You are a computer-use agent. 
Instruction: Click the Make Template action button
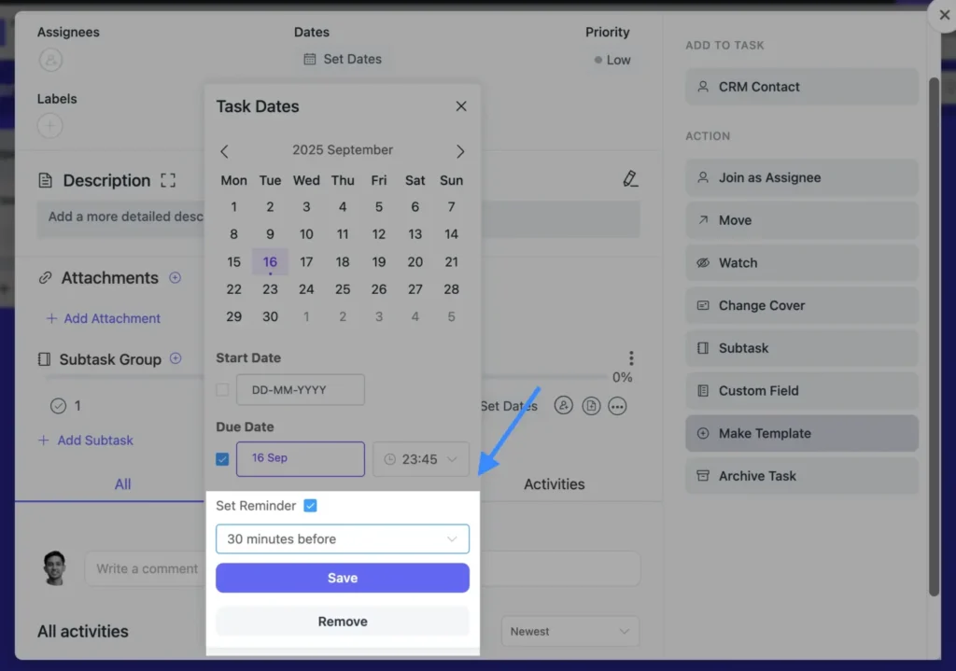click(801, 433)
